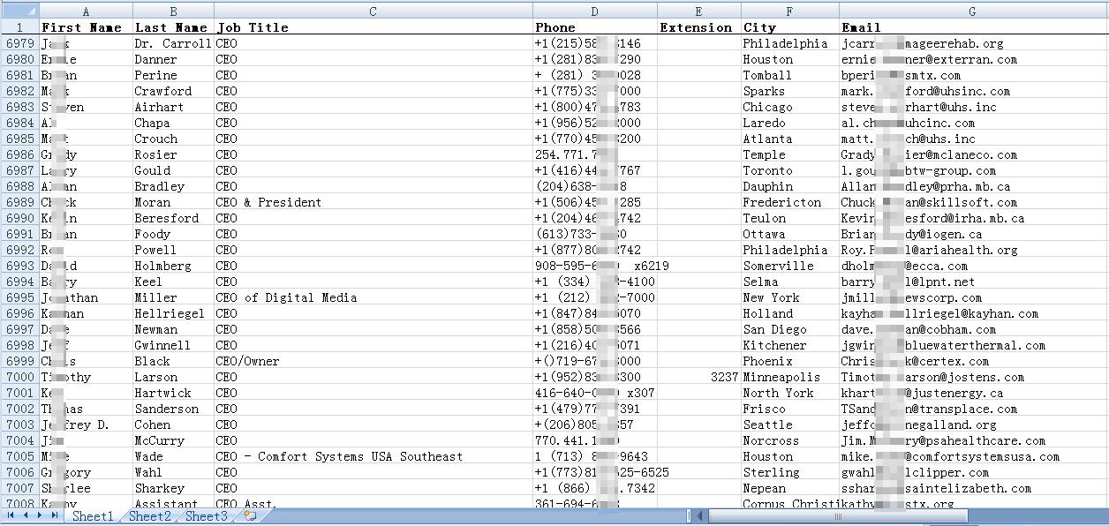Click the next sheet navigation arrow
Screen dimensions: 1109x526
pos(41,516)
